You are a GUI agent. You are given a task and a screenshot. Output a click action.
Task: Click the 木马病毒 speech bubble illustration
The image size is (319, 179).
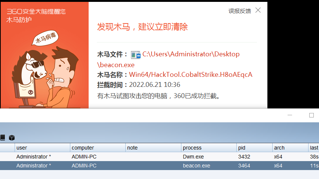(45, 38)
